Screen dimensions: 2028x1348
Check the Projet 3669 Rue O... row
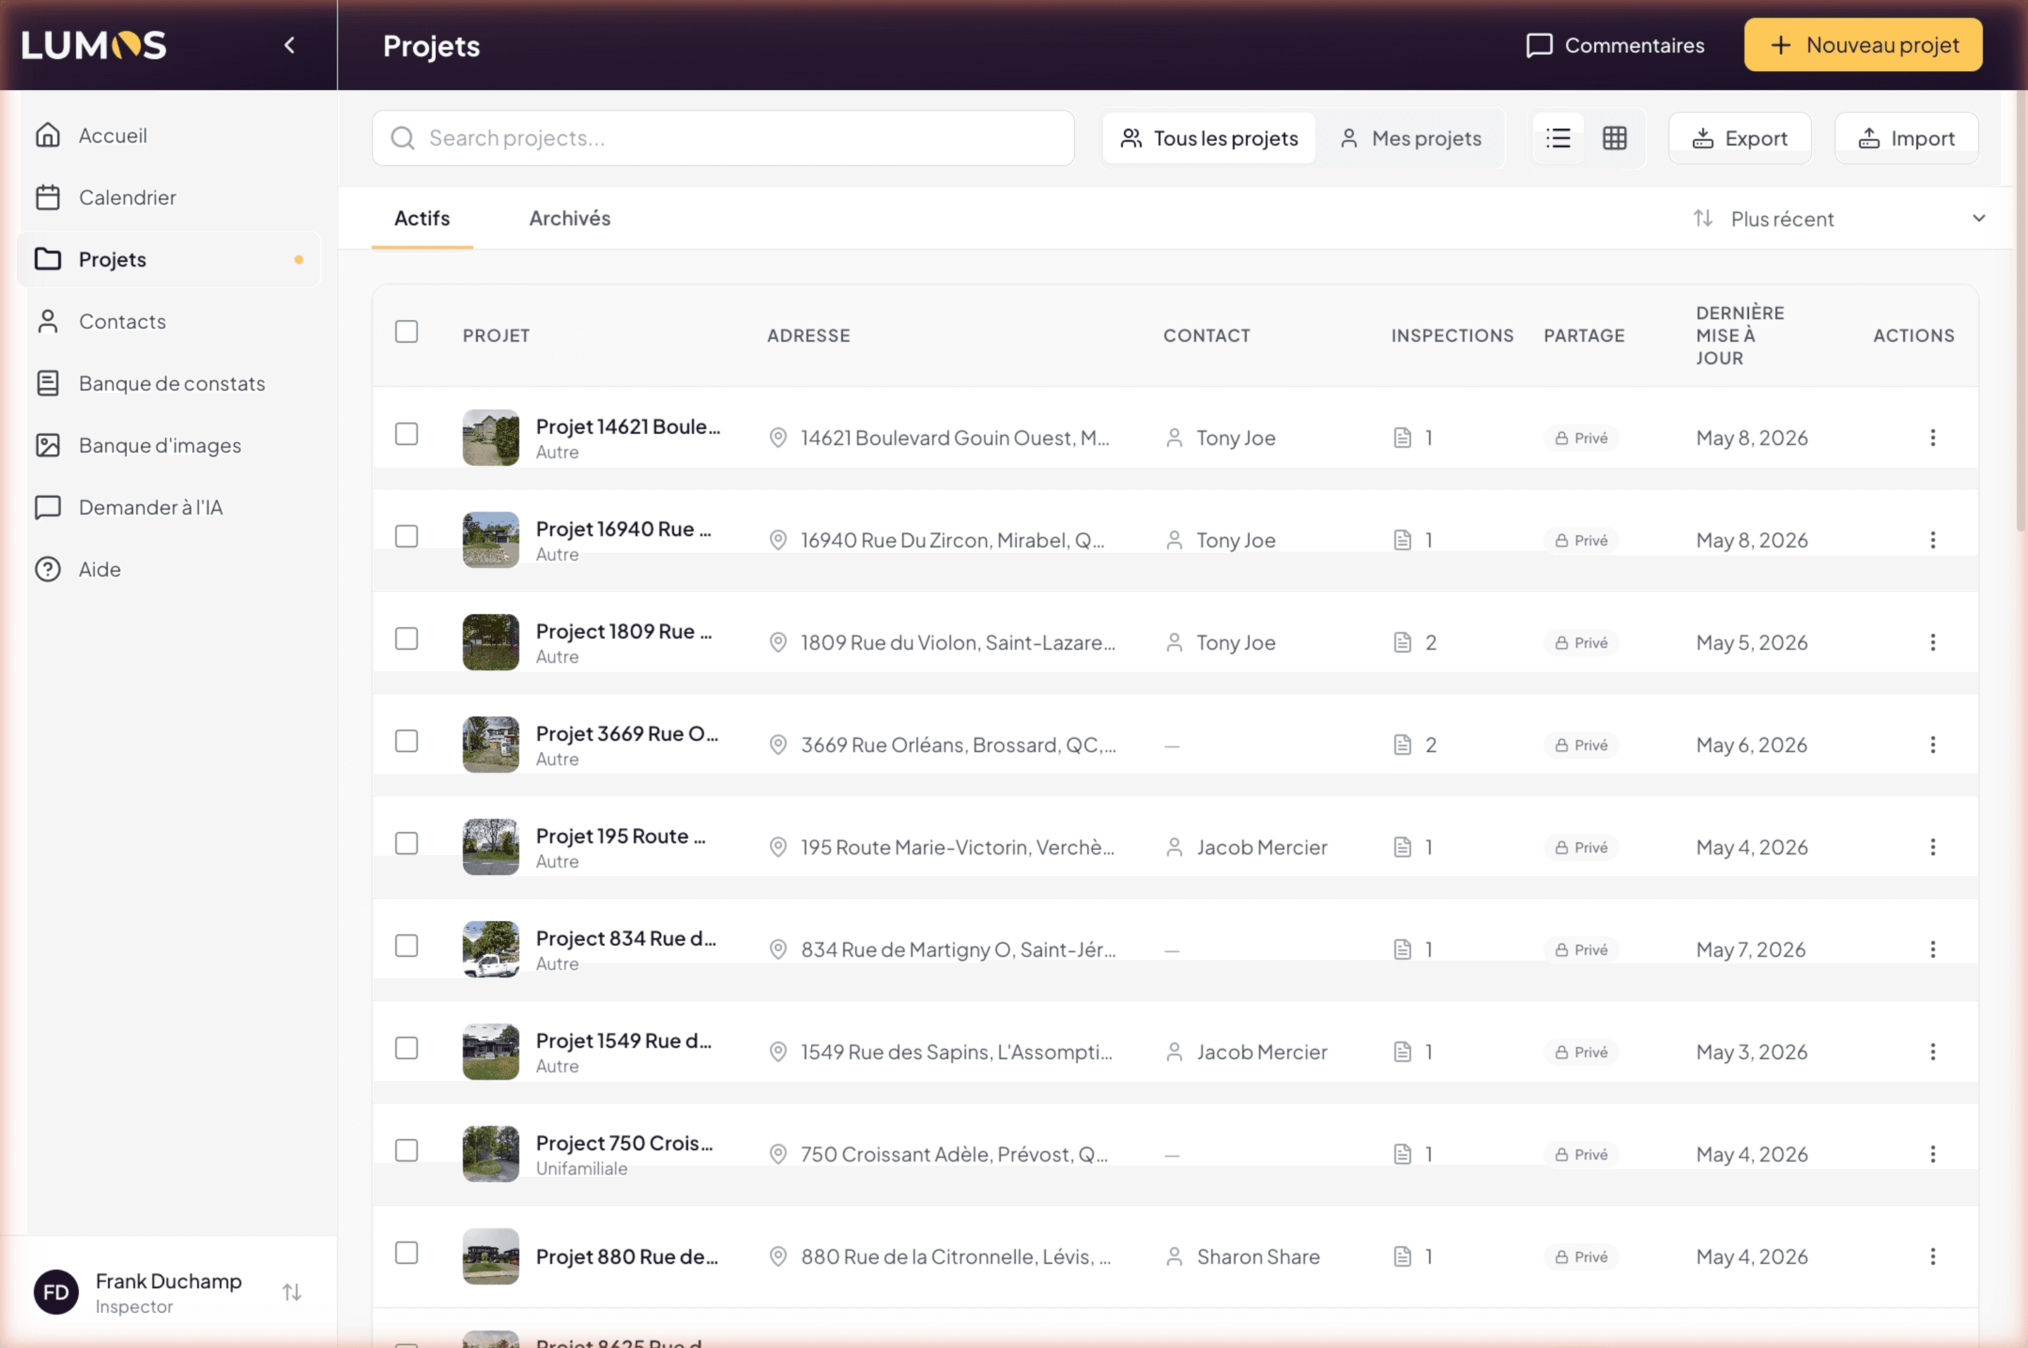(x=406, y=741)
